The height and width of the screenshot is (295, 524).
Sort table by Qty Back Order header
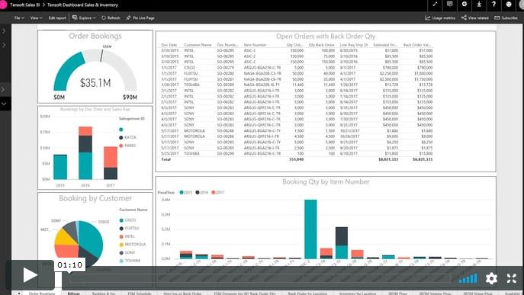click(x=321, y=45)
